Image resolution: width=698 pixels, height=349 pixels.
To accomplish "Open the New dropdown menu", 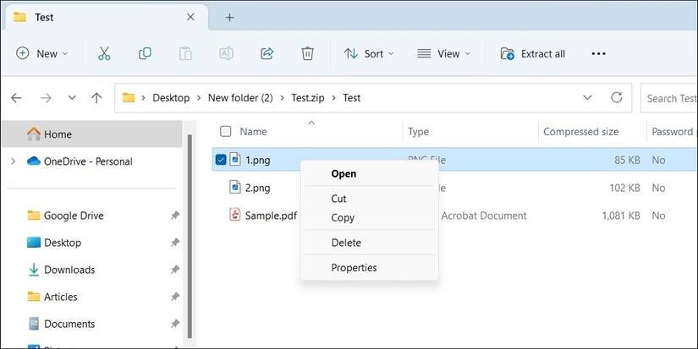I will (41, 54).
